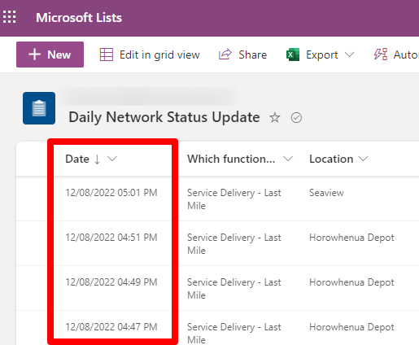Screen dimensions: 419x345
Task: Click the Date column header
Action: (77, 159)
